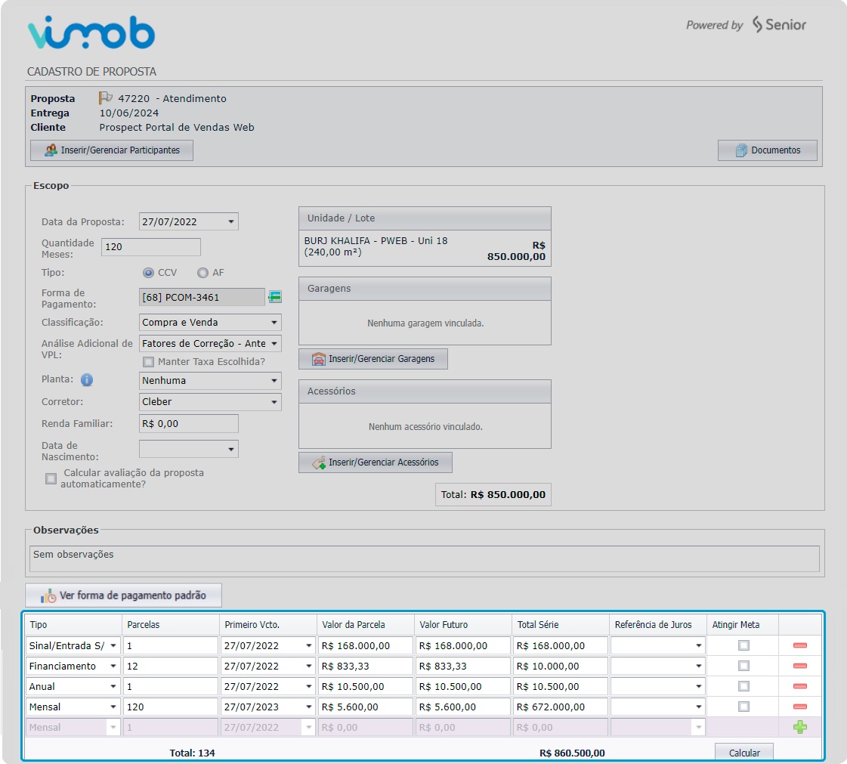
Task: Open the Tipo dropdown of the Financiamento row
Action: click(x=113, y=667)
